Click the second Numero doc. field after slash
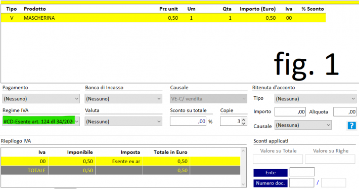This screenshot has height=189, width=359. click(x=333, y=183)
